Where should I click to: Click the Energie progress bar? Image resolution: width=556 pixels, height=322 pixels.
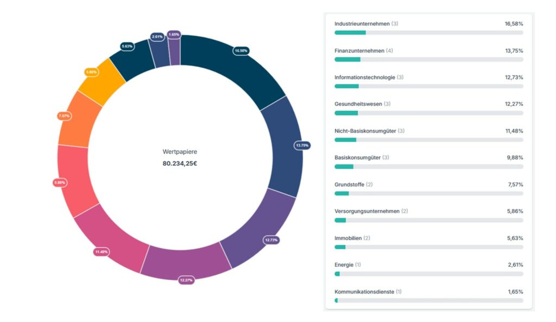429,274
